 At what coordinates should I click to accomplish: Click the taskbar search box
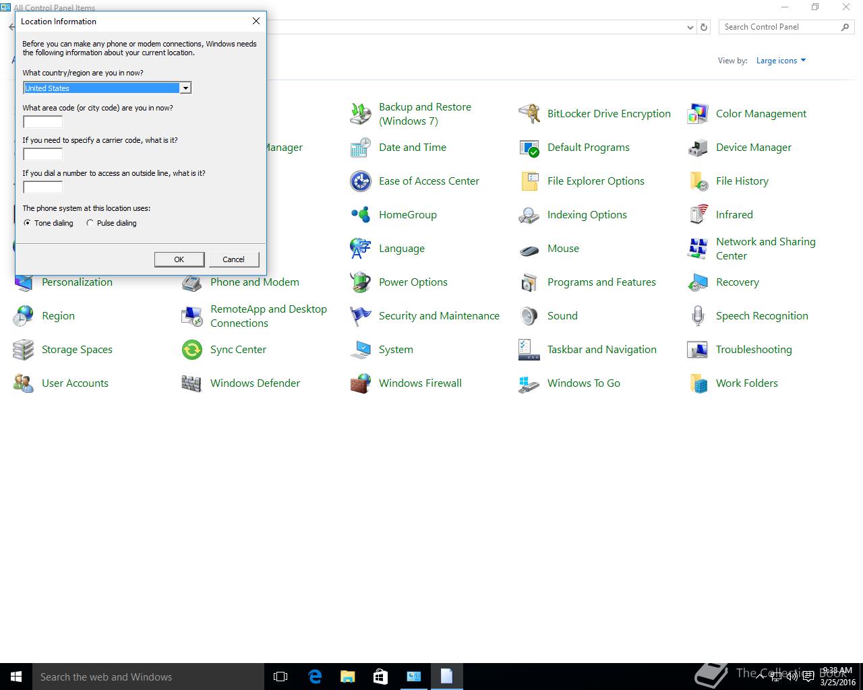[x=148, y=677]
